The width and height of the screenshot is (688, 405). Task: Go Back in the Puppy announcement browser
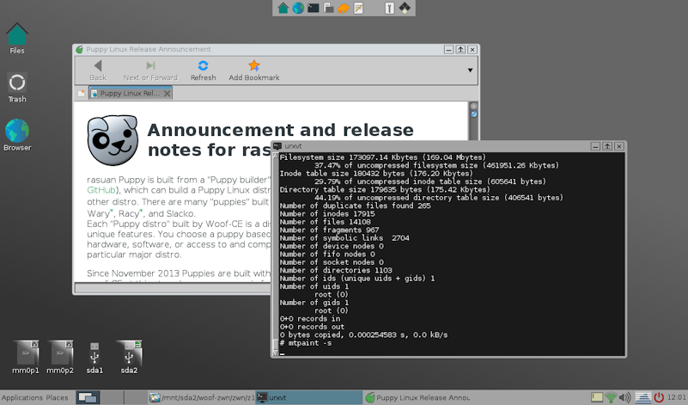click(98, 71)
